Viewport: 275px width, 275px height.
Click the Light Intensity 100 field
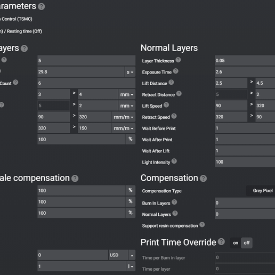(x=245, y=162)
